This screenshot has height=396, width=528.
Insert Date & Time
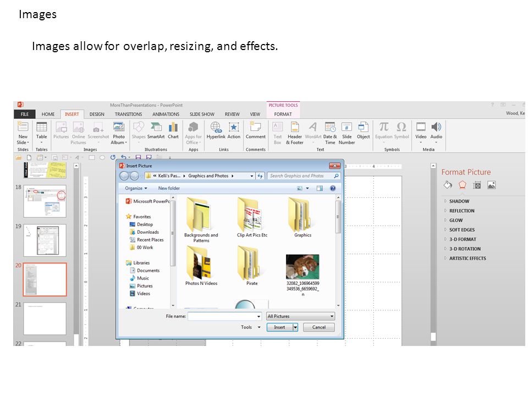[x=330, y=133]
